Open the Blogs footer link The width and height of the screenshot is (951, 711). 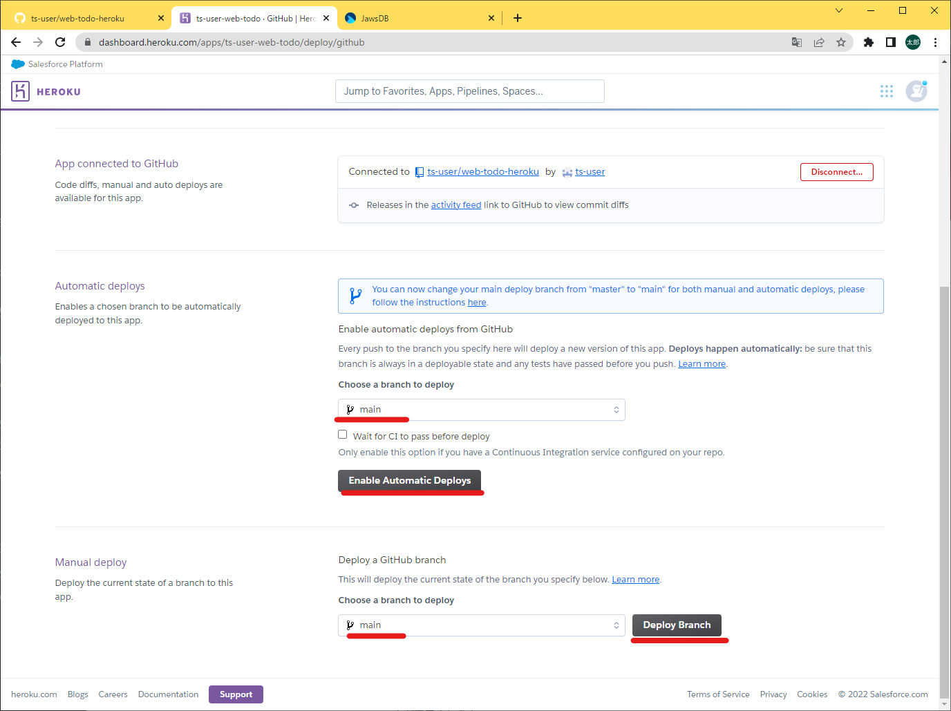(78, 694)
